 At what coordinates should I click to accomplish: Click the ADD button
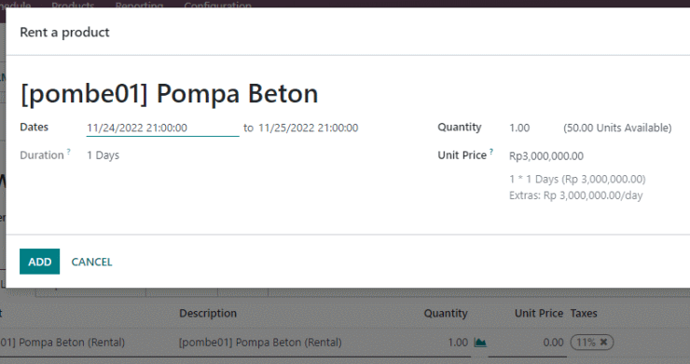39,262
